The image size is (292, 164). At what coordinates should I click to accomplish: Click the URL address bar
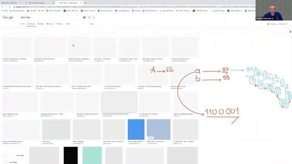[x=134, y=7]
